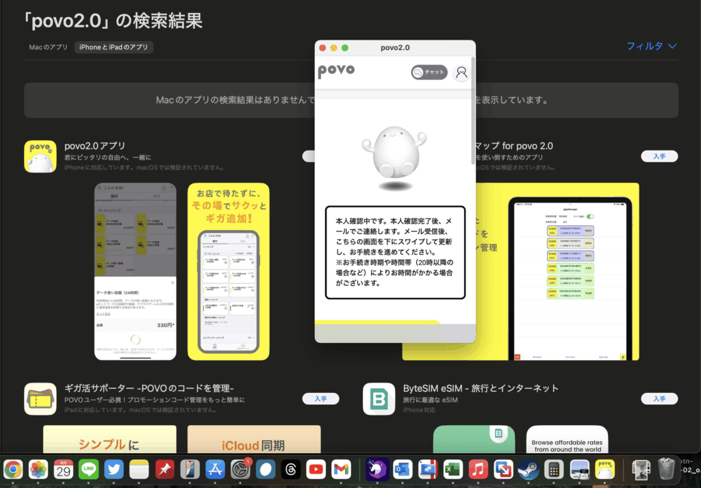Click the 本人確認中です message in povo2.0 window
701x488 pixels.
pos(395,253)
